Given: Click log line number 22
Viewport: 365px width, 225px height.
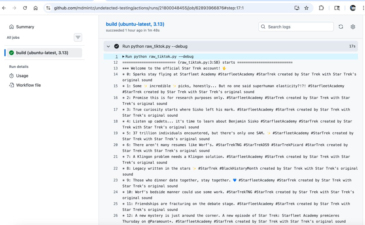Looking at the screenshot, I should click(x=116, y=168).
